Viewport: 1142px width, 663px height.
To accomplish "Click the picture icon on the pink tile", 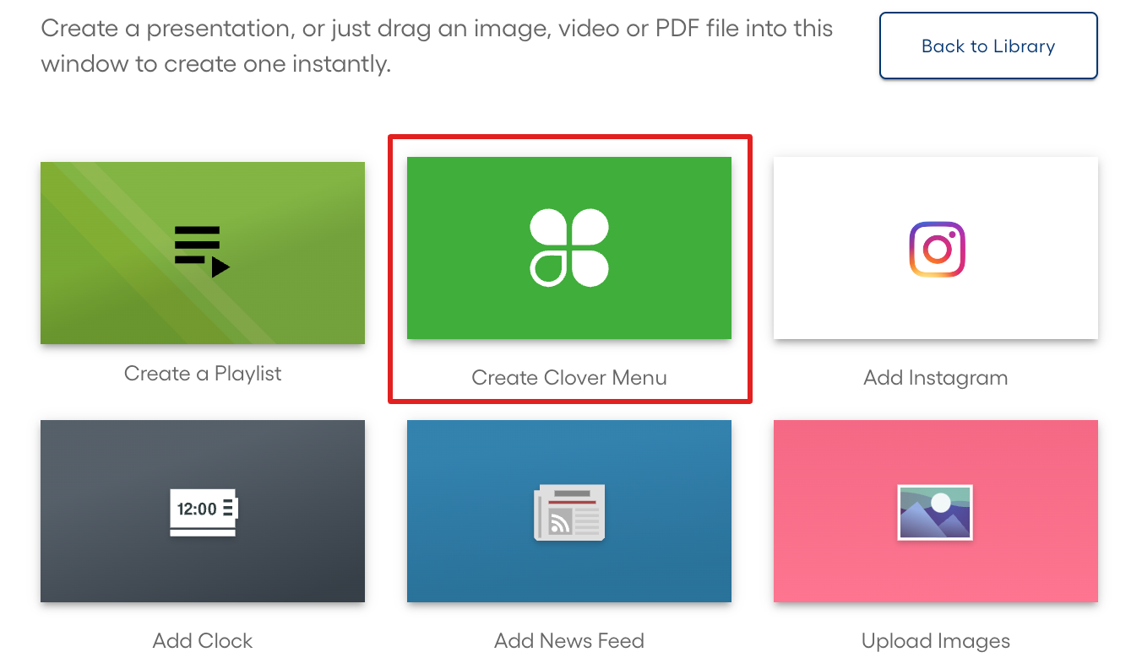I will pos(935,511).
